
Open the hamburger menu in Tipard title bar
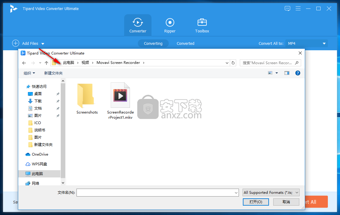pos(298,8)
